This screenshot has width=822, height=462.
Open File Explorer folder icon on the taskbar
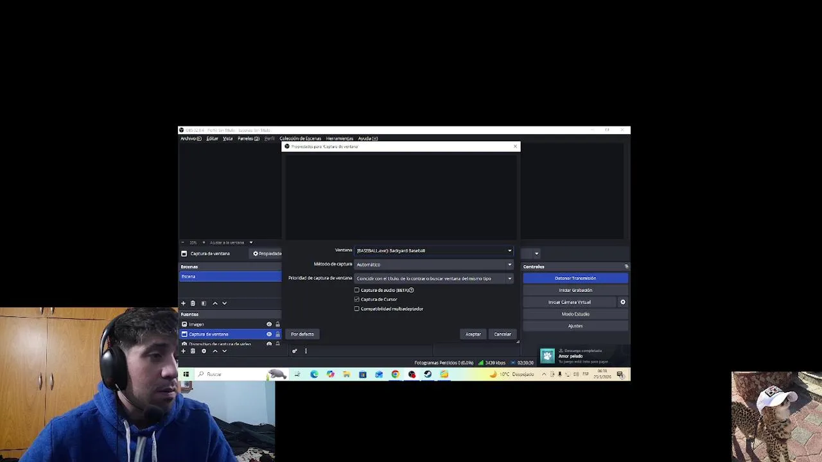pos(346,374)
